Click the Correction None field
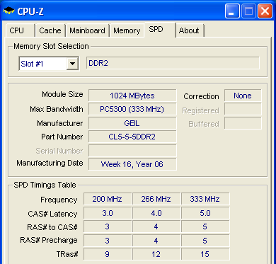Viewport: 276px width, 264px height. (243, 96)
